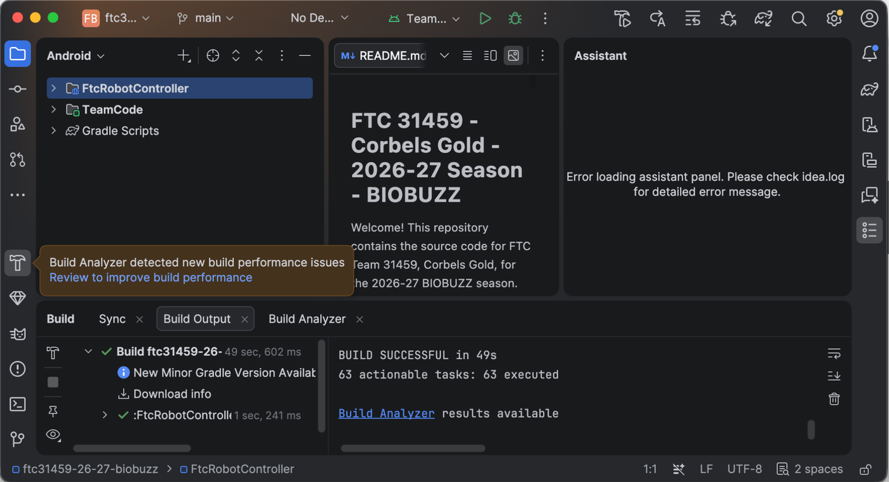Open Logcat tool window from left sidebar
Image resolution: width=889 pixels, height=482 pixels.
(x=18, y=333)
